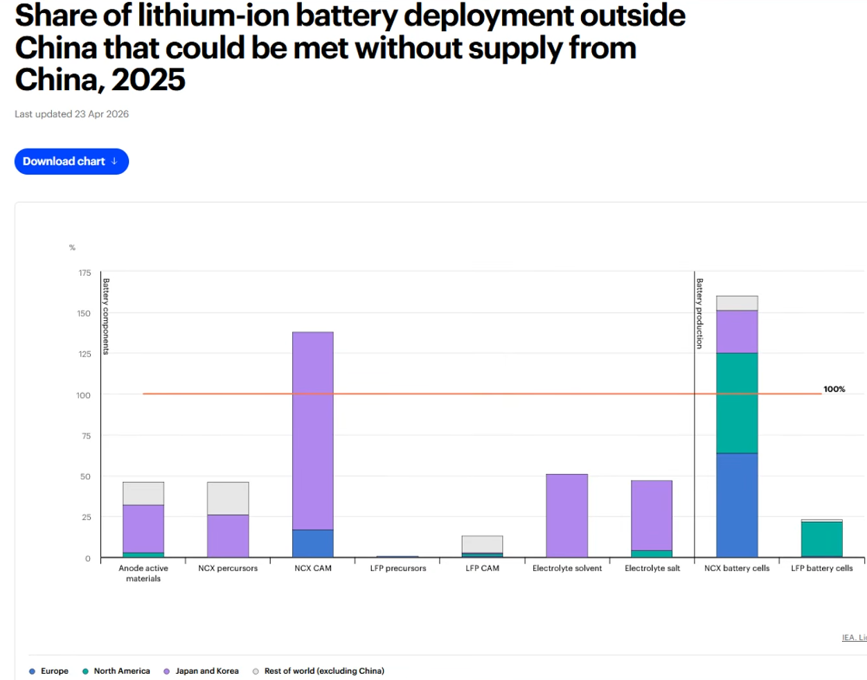Click the 'Electrolyte solvent' axis label
This screenshot has width=867, height=680.
point(567,568)
